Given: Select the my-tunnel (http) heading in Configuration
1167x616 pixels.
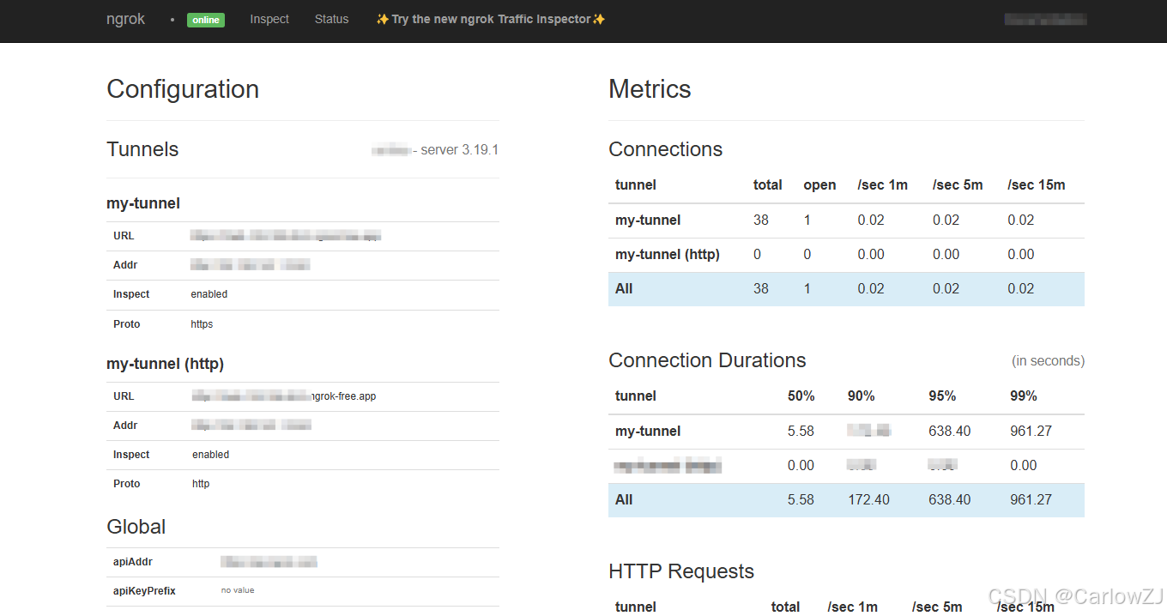Looking at the screenshot, I should [x=165, y=364].
